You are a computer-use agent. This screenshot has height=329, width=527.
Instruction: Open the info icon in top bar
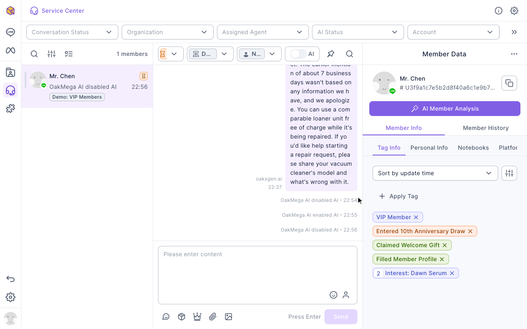click(499, 11)
